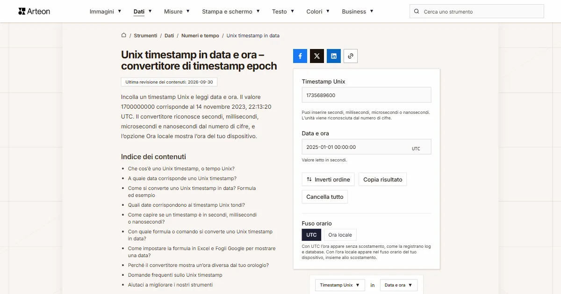Expand the Dati menu
The width and height of the screenshot is (561, 294).
(143, 12)
